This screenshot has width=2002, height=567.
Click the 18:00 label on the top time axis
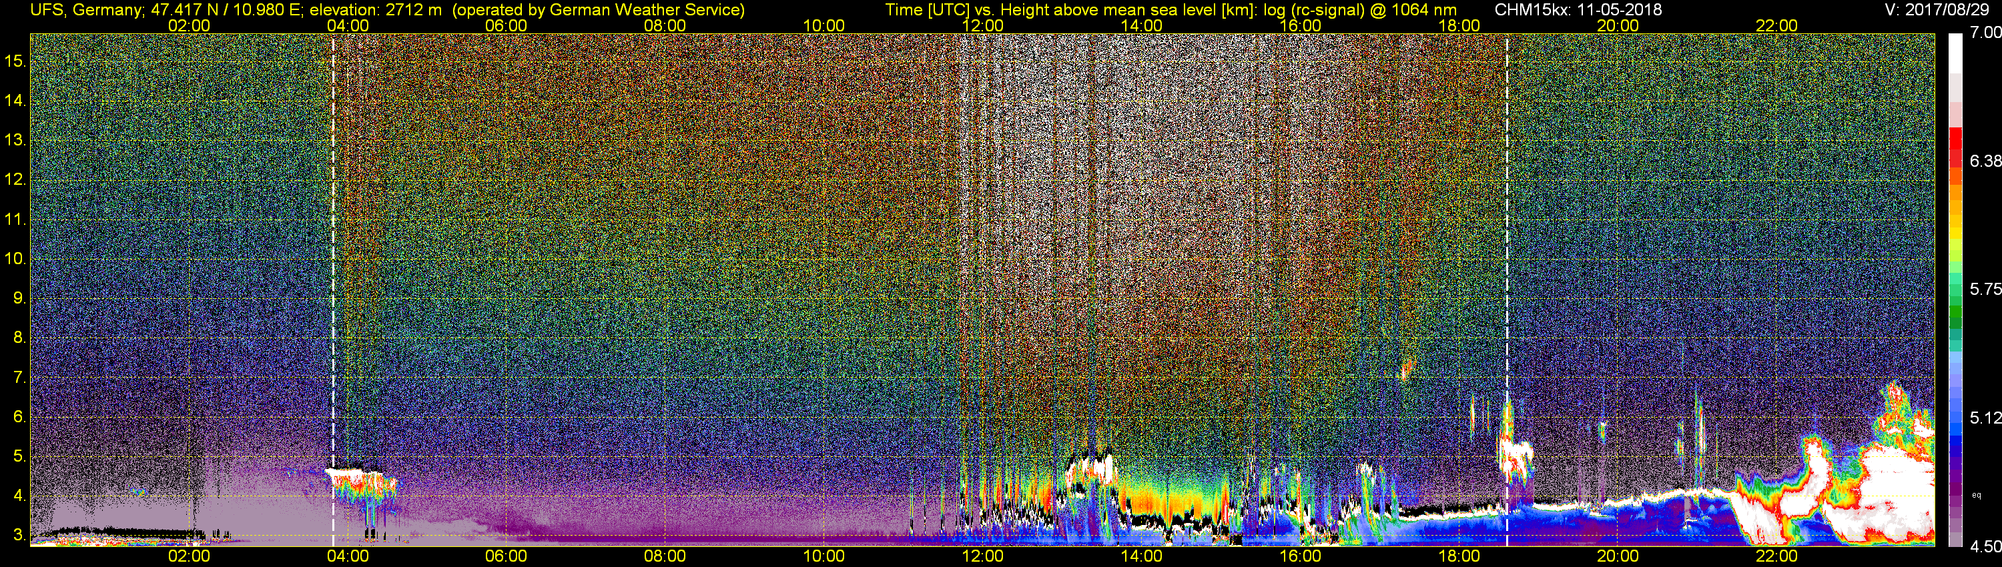tap(1459, 25)
